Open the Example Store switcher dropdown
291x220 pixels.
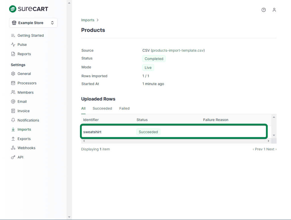click(33, 23)
